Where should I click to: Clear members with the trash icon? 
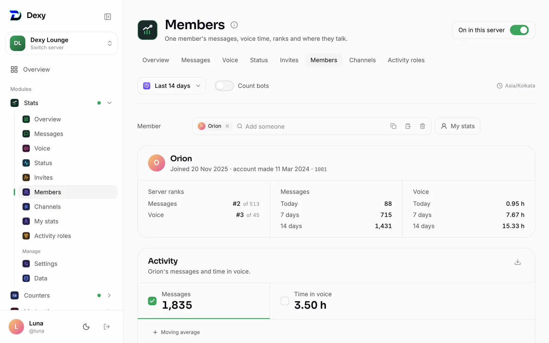click(422, 126)
